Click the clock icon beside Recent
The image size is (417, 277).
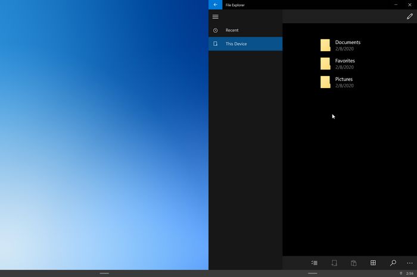pos(216,30)
